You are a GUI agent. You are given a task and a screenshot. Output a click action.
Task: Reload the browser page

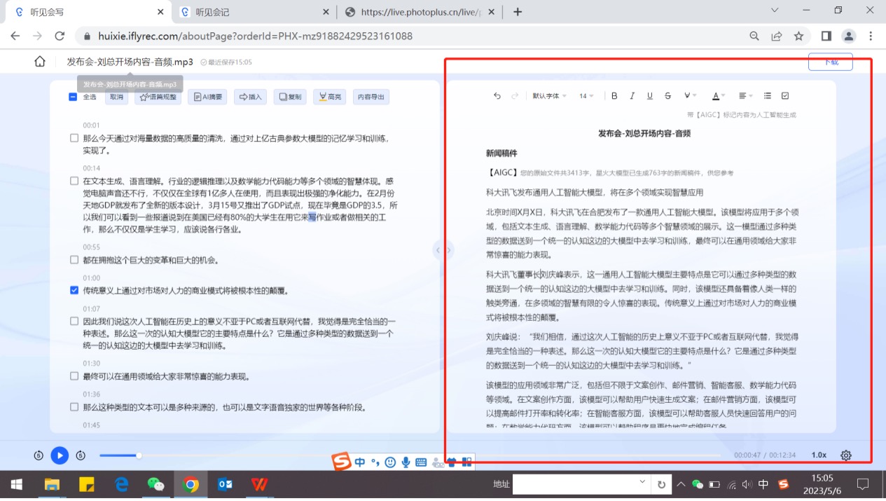tap(60, 36)
